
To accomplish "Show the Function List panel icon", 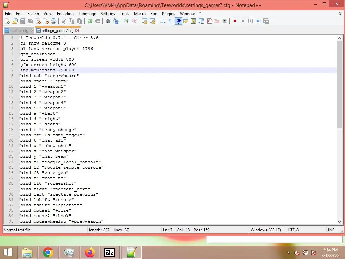I will tap(209, 21).
